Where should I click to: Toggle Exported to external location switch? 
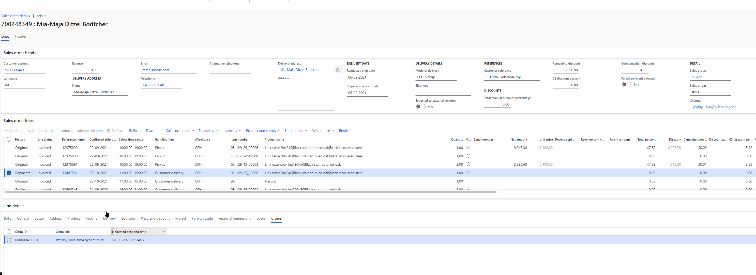[x=420, y=106]
